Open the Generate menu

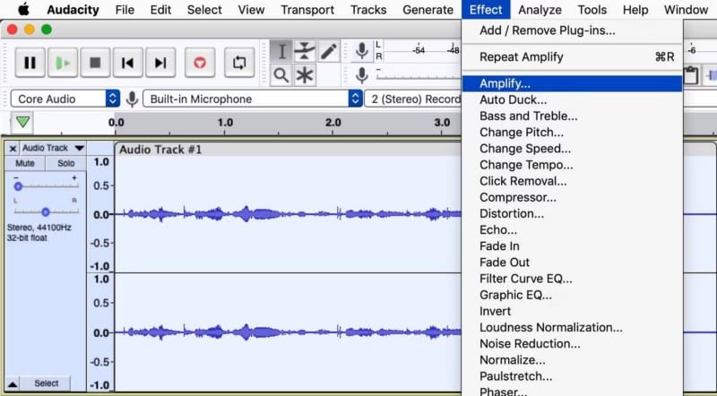pyautogui.click(x=428, y=10)
